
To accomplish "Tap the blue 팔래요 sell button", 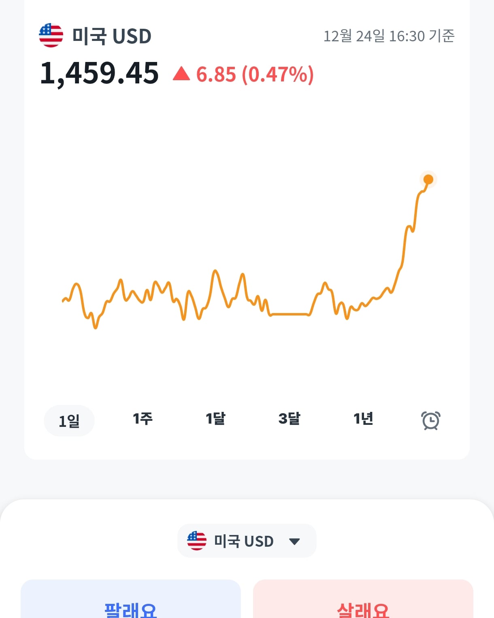I will pos(131,599).
